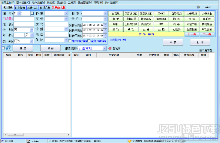Switch to the 视频采集 tab
220x143 pixels.
click(x=45, y=7)
